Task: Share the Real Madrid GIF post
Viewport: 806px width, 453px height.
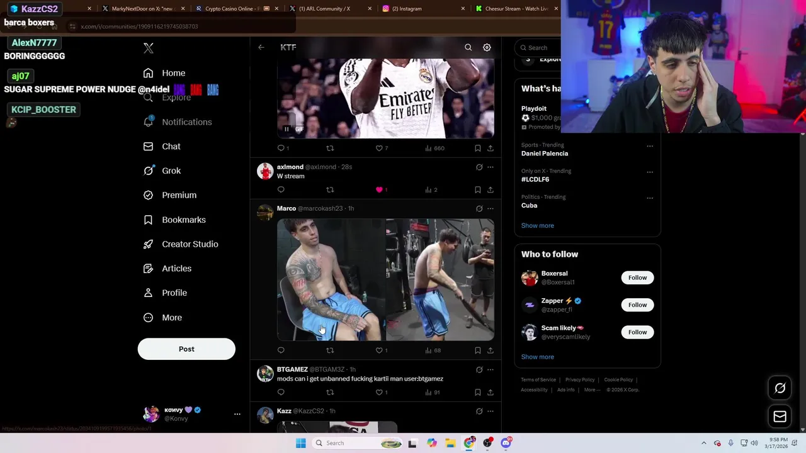Action: pos(491,148)
